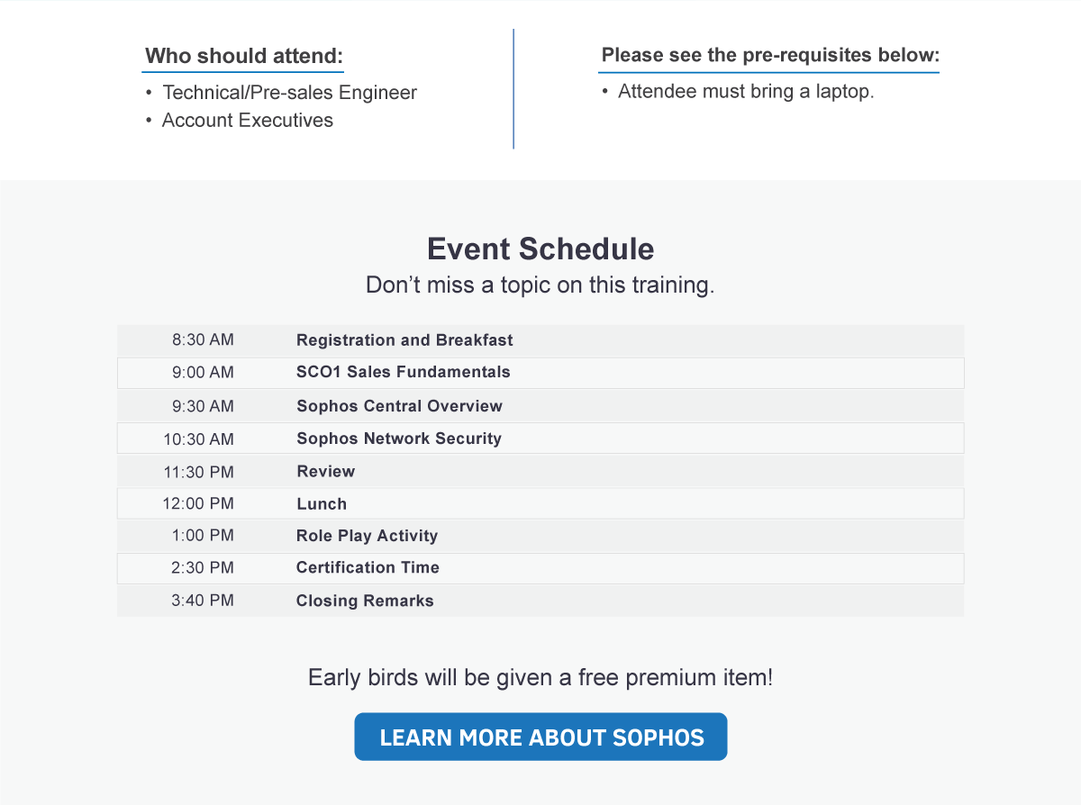The height and width of the screenshot is (805, 1081).
Task: Select the Technical/Pre-sales Engineer bullet item
Action: pyautogui.click(x=290, y=93)
